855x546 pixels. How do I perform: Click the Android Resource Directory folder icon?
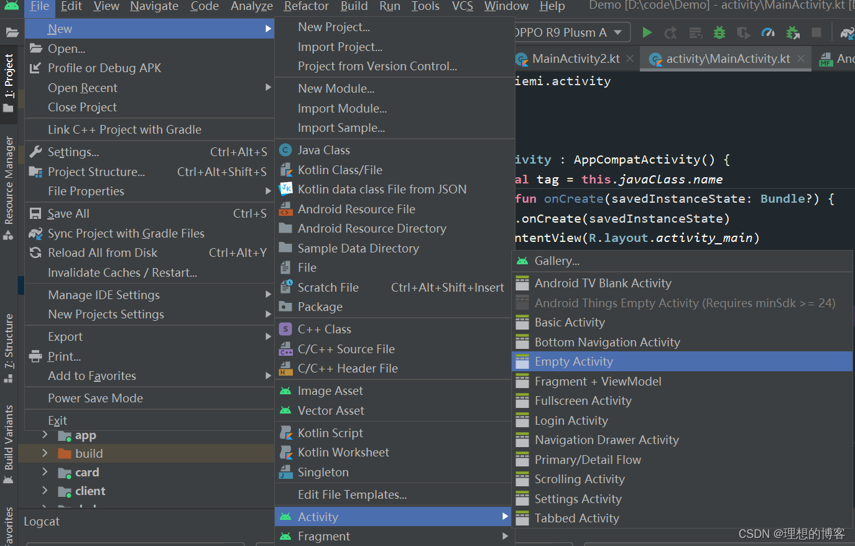pos(285,228)
